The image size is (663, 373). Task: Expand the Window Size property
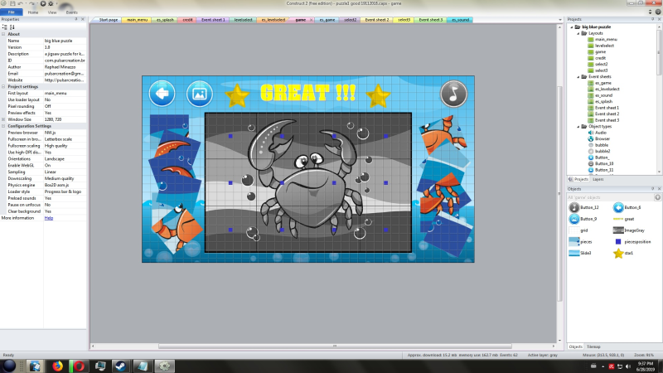3,119
